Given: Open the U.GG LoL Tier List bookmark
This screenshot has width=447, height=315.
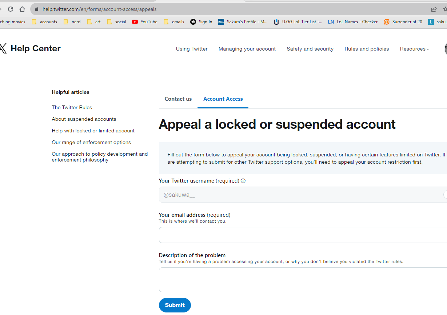Looking at the screenshot, I should coord(298,22).
